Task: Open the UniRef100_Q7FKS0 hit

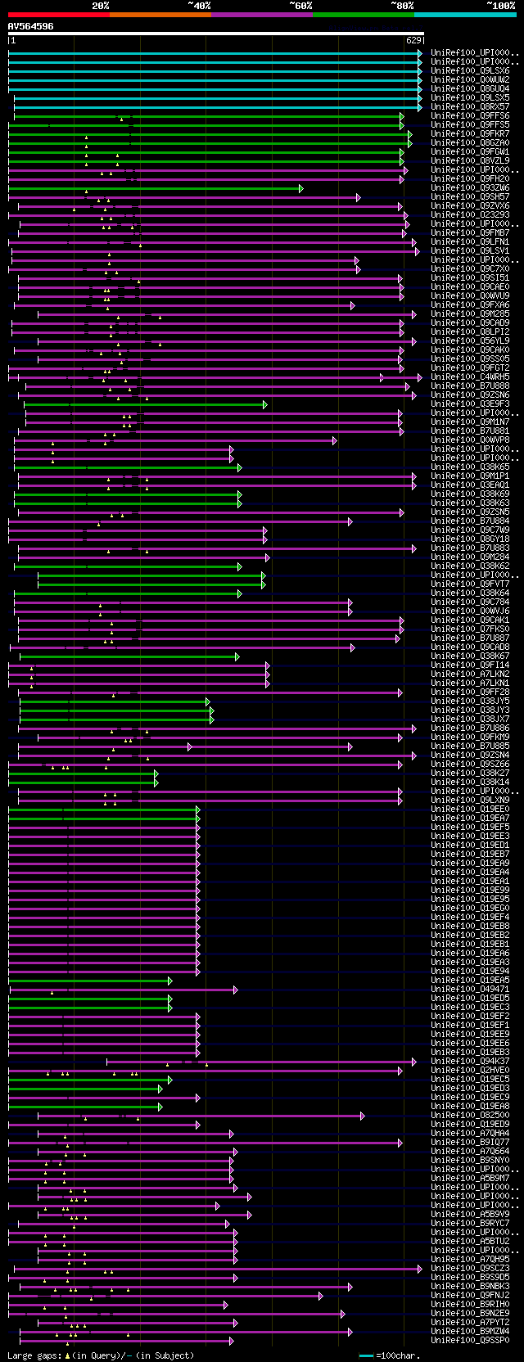Action: (470, 629)
